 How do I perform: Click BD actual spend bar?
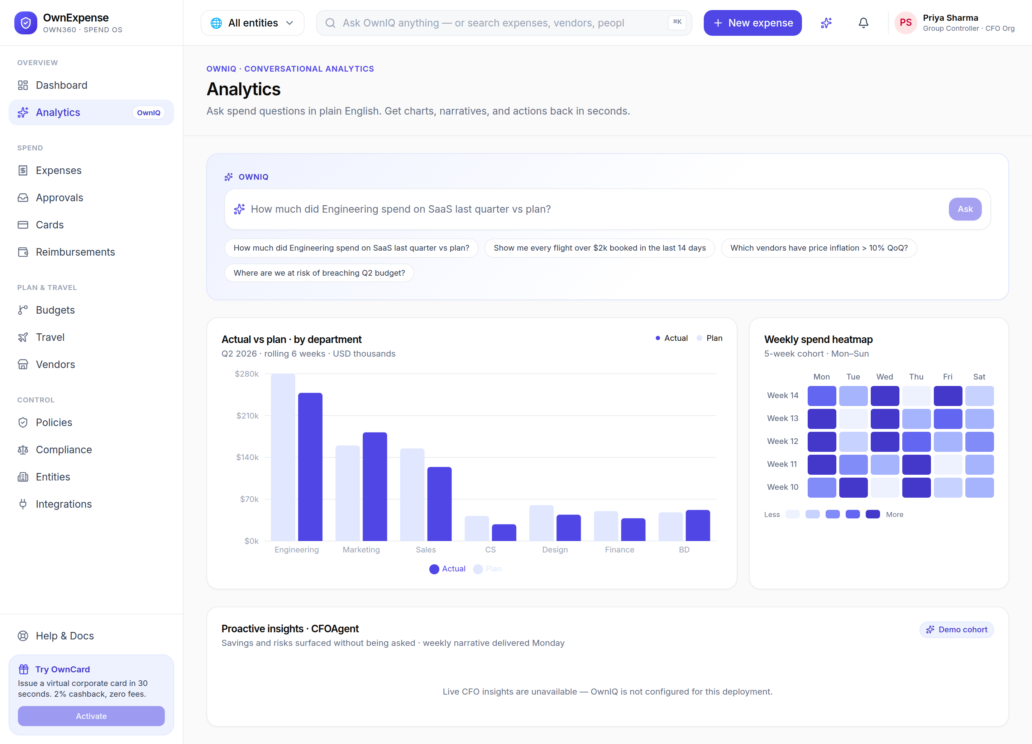(x=698, y=525)
